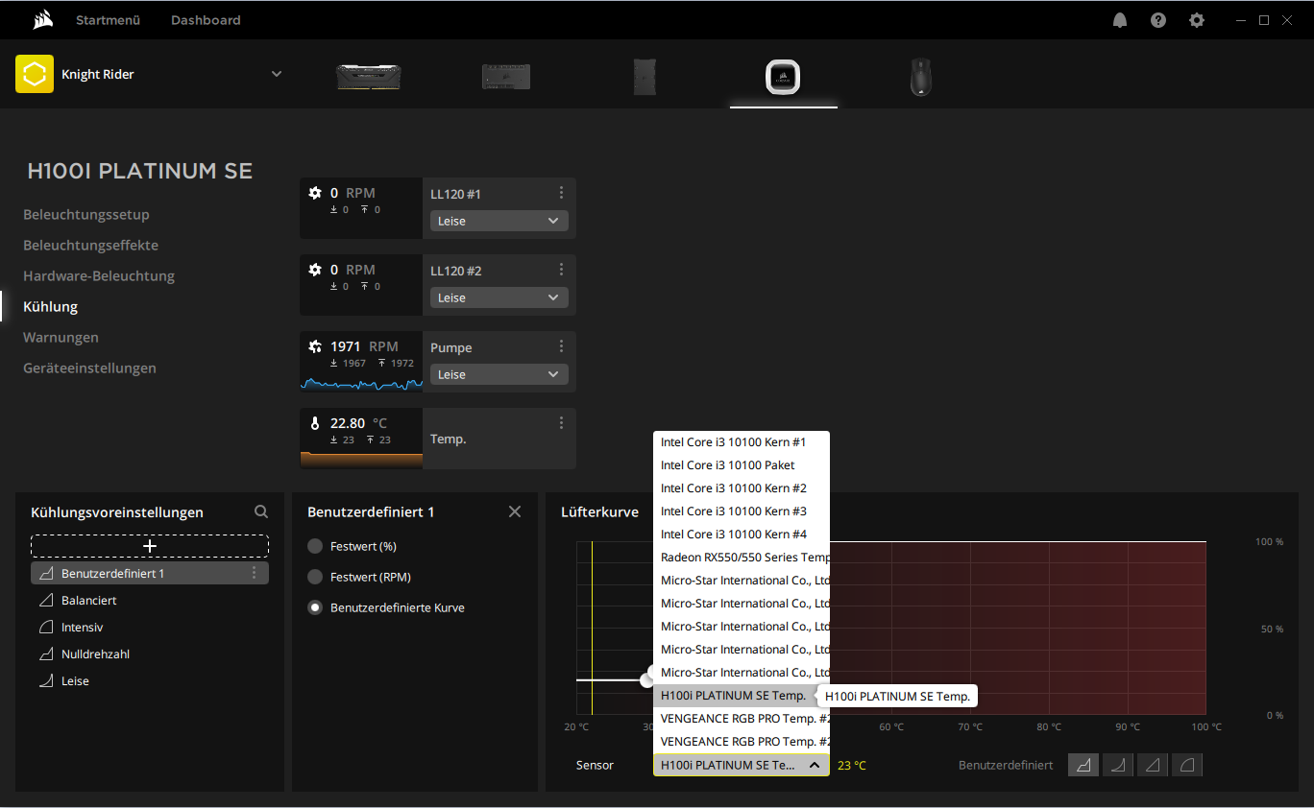Click the thermometer temperature icon
Image resolution: width=1314 pixels, height=808 pixels.
coord(315,423)
